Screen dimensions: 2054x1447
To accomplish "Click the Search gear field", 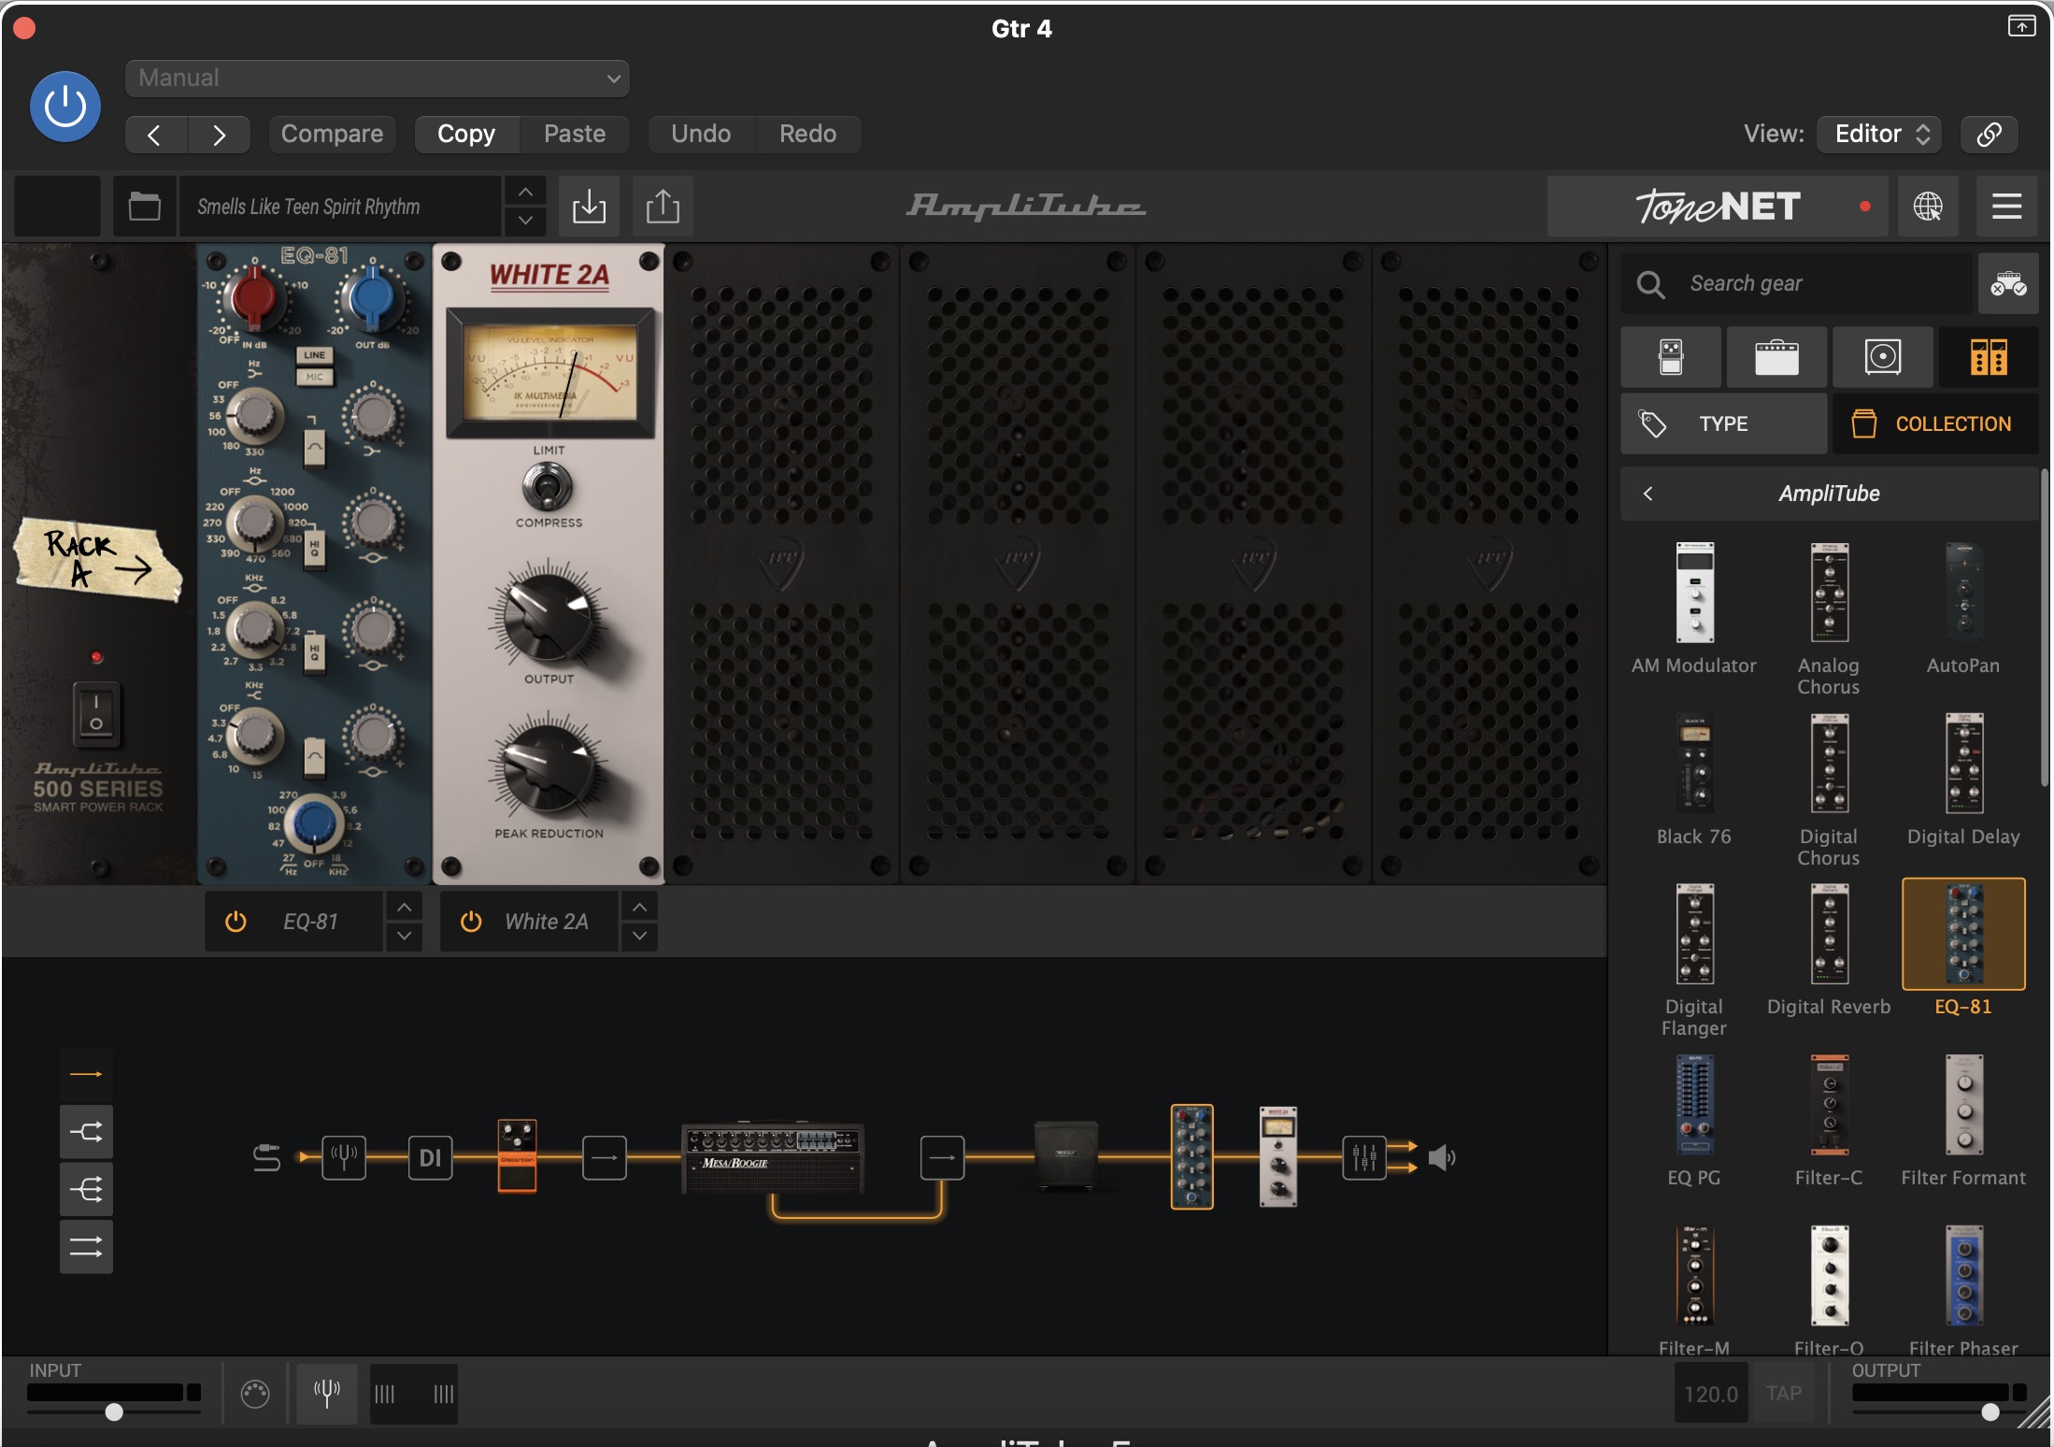I will click(x=1796, y=283).
